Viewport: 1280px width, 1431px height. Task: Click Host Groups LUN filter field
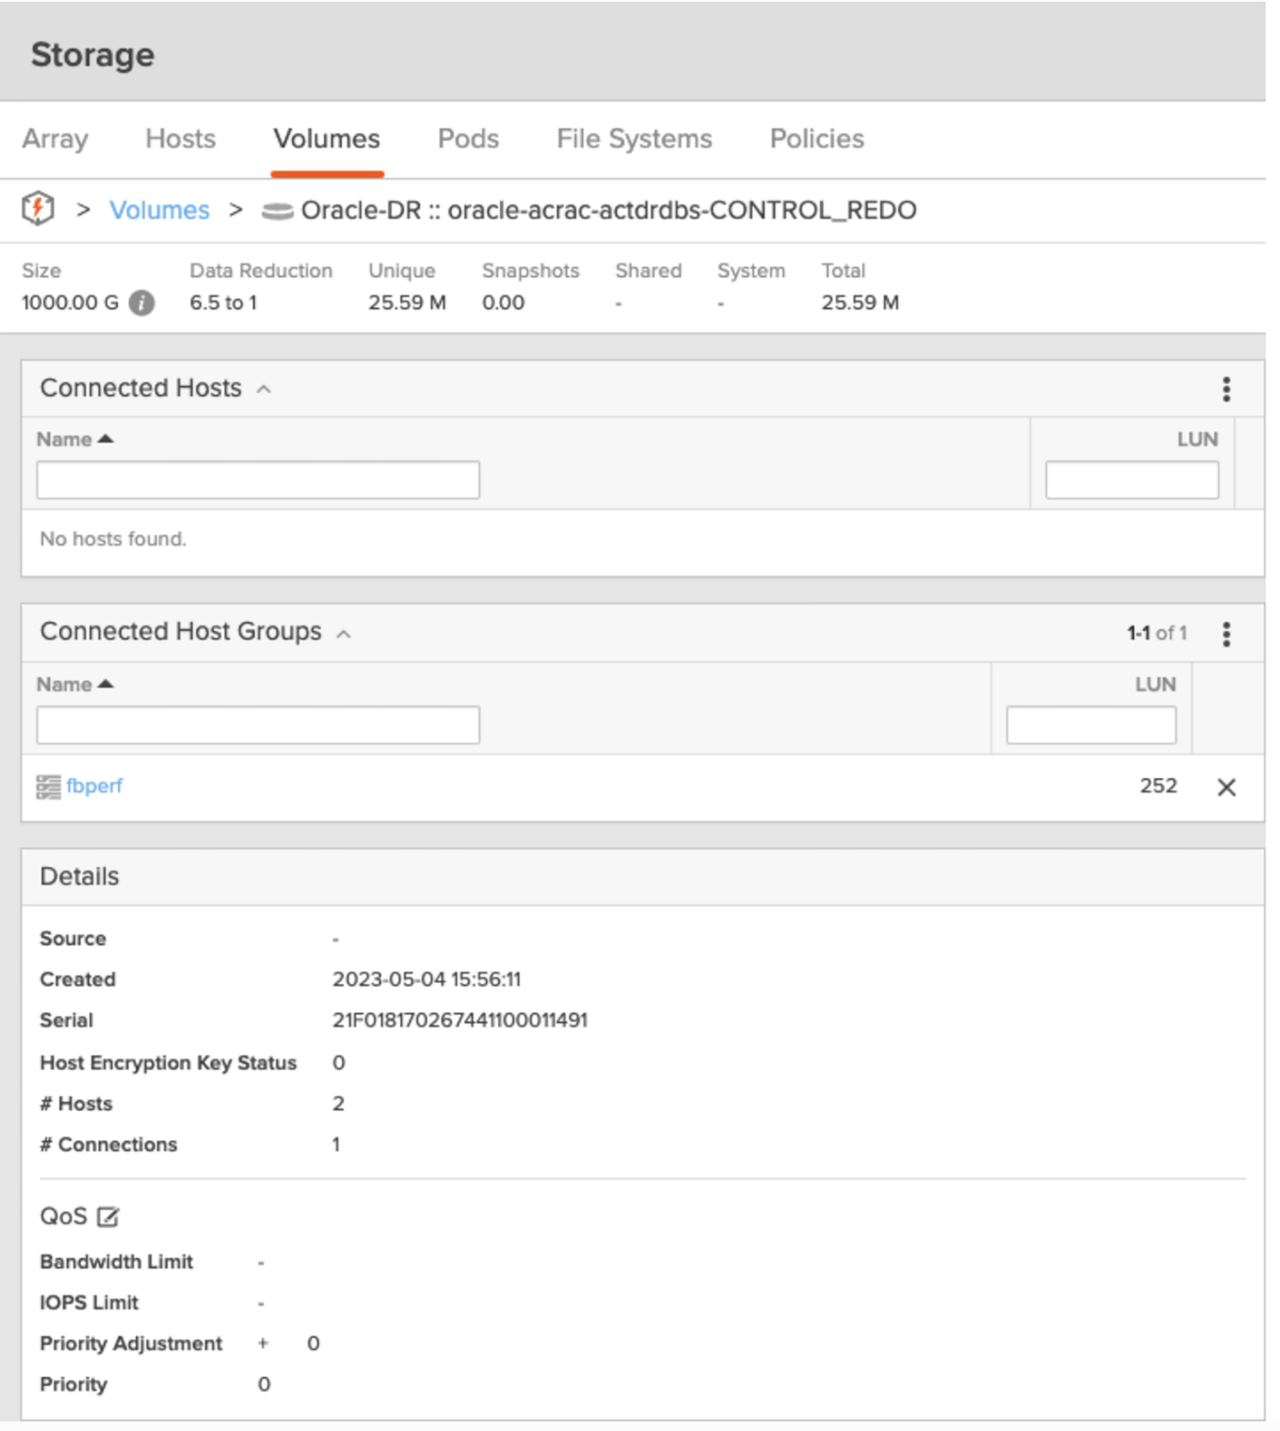(1092, 725)
